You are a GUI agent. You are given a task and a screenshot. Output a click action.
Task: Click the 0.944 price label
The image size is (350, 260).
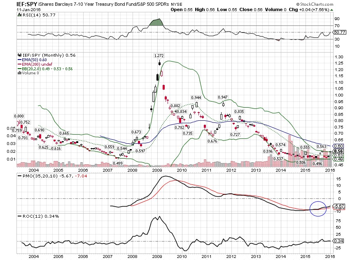(196, 97)
